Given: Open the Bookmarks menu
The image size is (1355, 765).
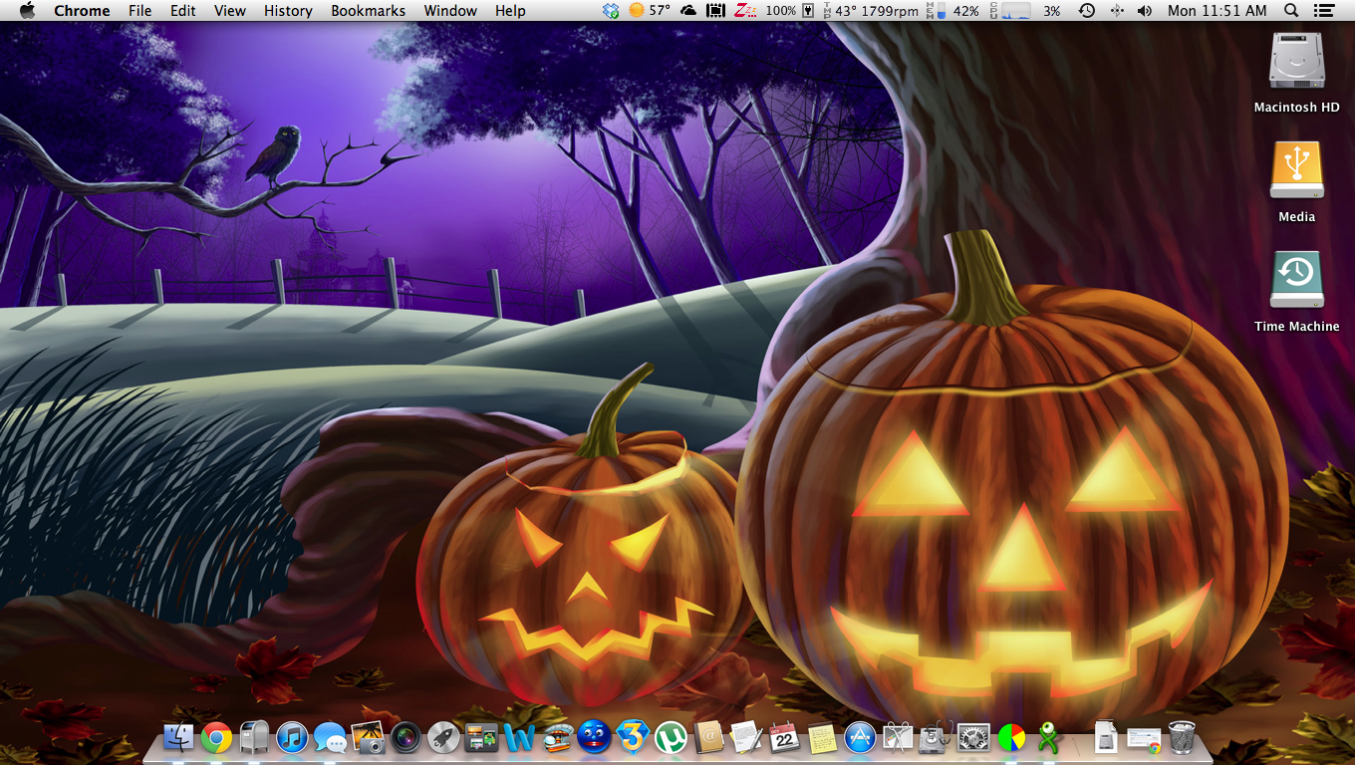Looking at the screenshot, I should pos(368,11).
